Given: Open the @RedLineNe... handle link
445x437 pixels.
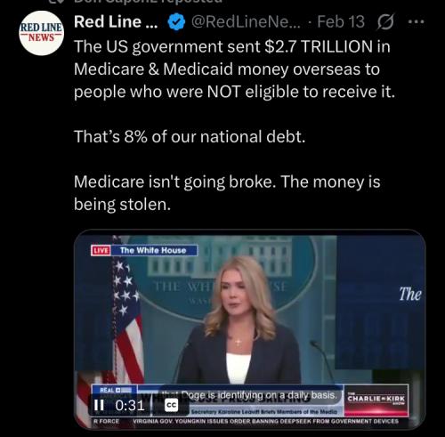Looking at the screenshot, I should pyautogui.click(x=246, y=22).
